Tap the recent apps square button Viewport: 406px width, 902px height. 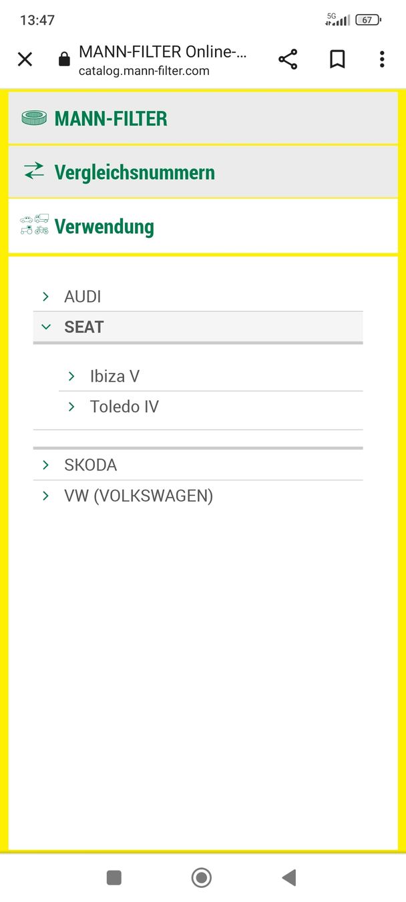coord(114,877)
